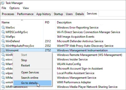Select the Winmgmt service name

[12, 50]
